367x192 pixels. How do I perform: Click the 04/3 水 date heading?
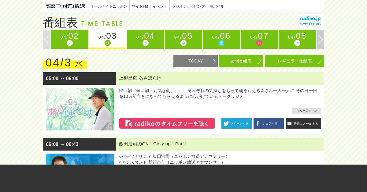pos(65,63)
